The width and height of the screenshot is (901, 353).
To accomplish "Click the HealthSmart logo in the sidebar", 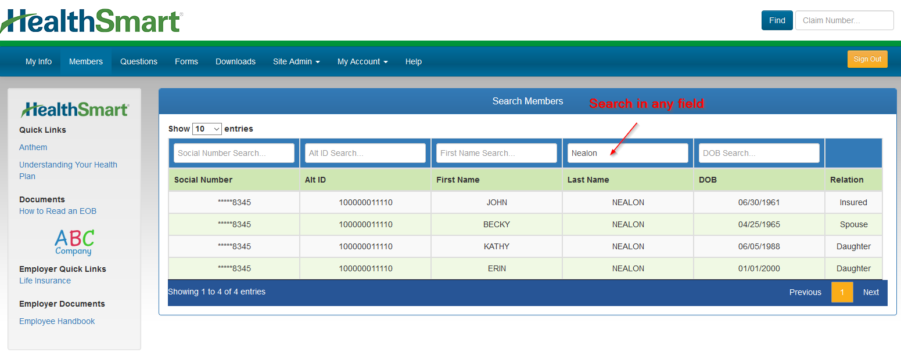I will (x=74, y=109).
